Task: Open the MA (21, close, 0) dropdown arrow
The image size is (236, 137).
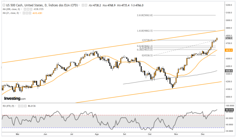Action: pos(20,13)
